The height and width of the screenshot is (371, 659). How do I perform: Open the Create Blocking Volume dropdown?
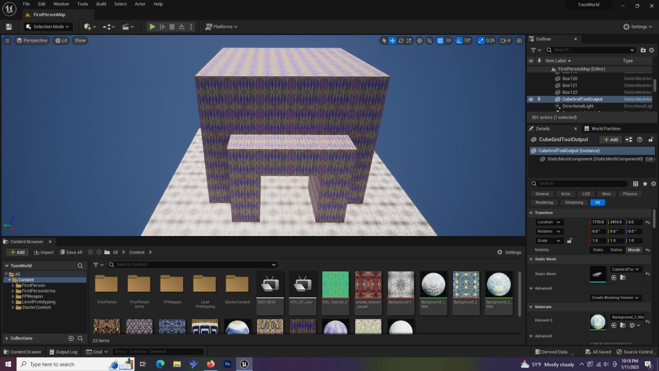(x=616, y=298)
